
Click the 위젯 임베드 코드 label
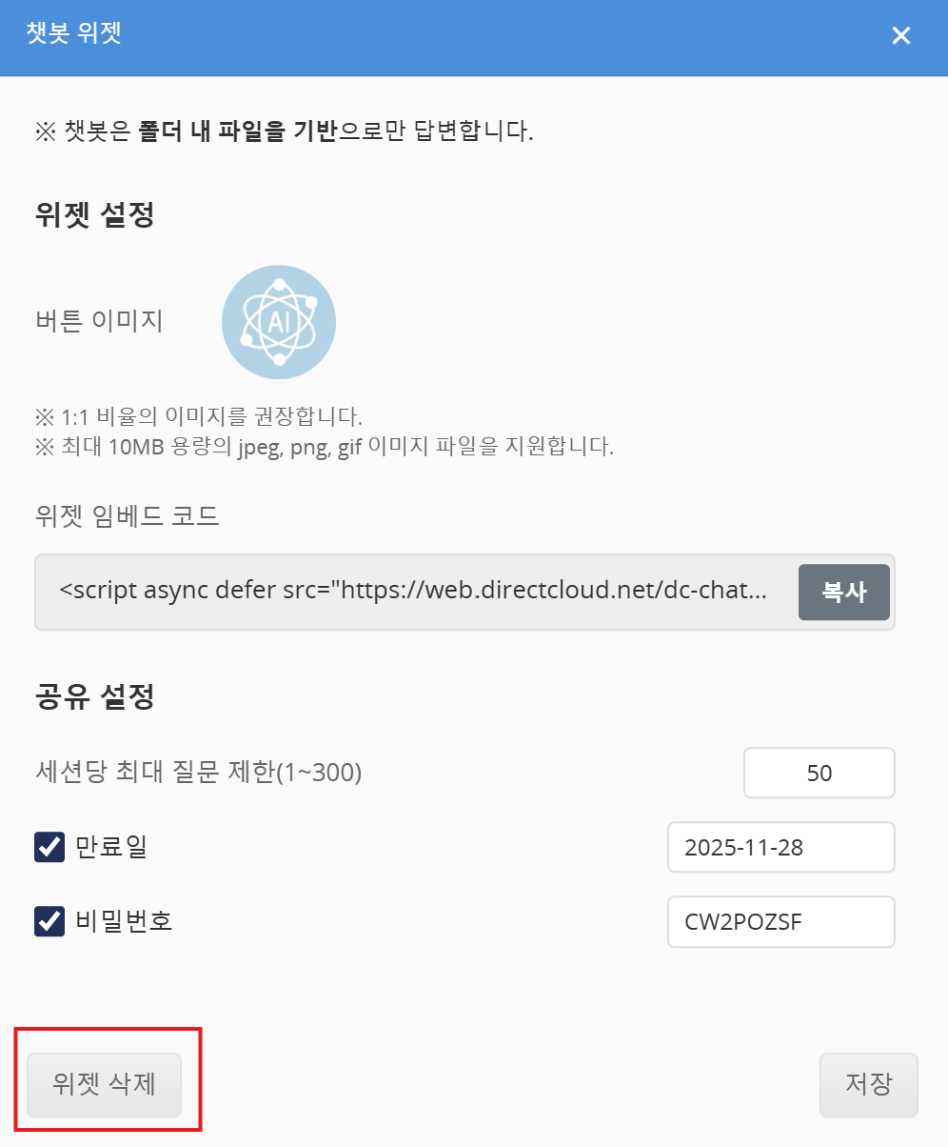[127, 517]
